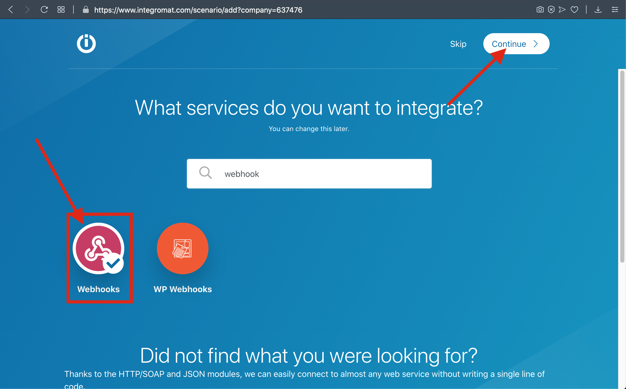This screenshot has height=389, width=626.
Task: Click the vertical page scrollbar
Action: point(622,166)
